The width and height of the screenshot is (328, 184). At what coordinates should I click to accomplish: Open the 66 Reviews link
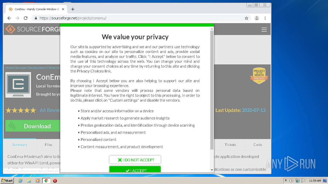coord(50,110)
